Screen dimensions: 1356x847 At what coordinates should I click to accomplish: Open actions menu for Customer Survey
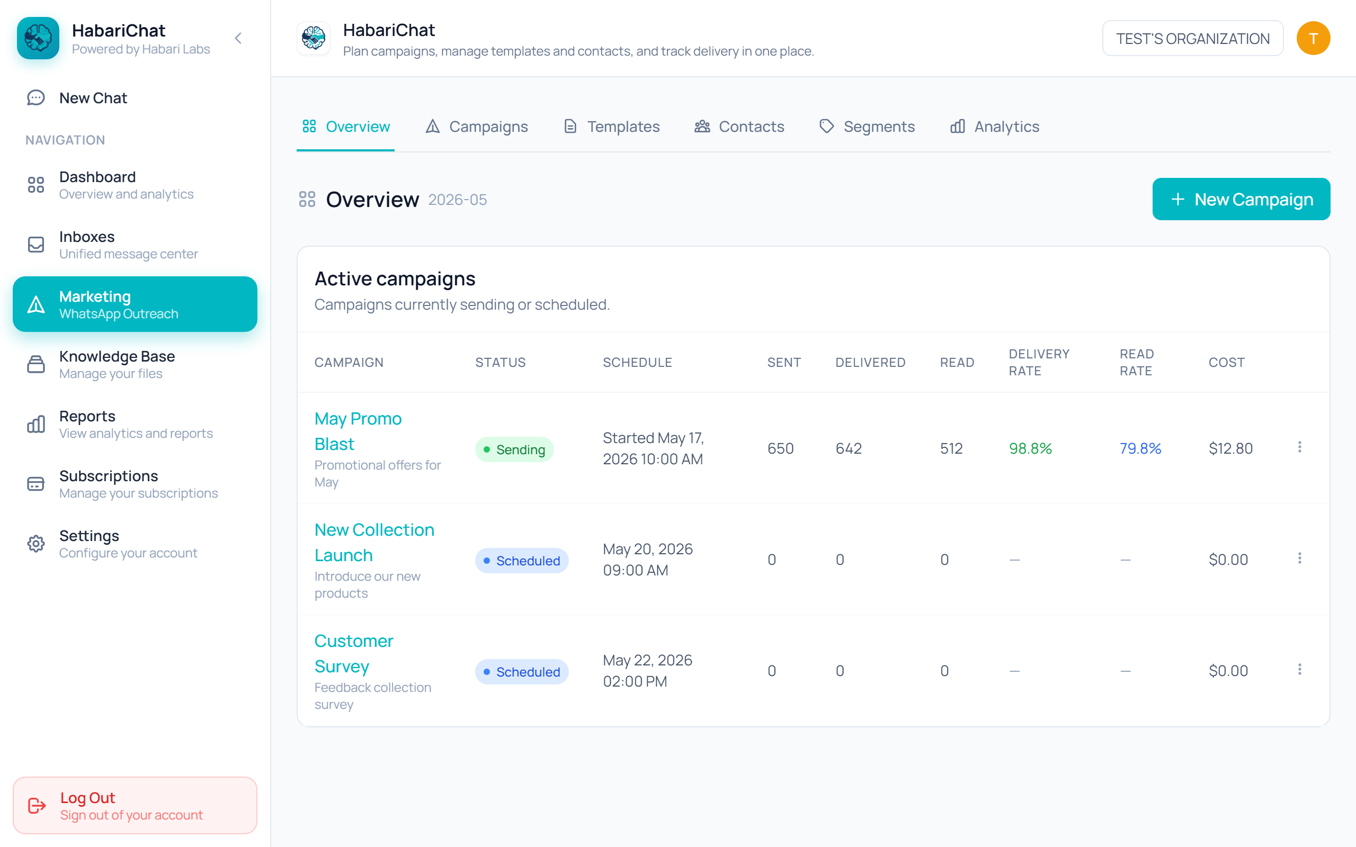1299,670
